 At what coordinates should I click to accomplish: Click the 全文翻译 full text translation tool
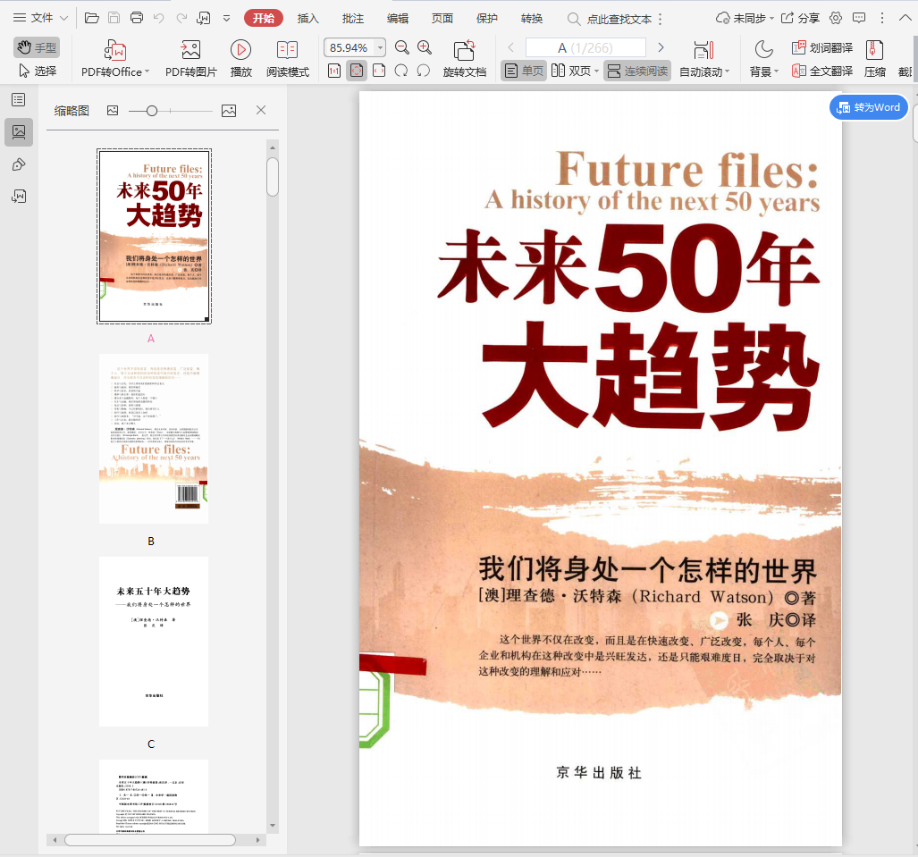(x=822, y=71)
